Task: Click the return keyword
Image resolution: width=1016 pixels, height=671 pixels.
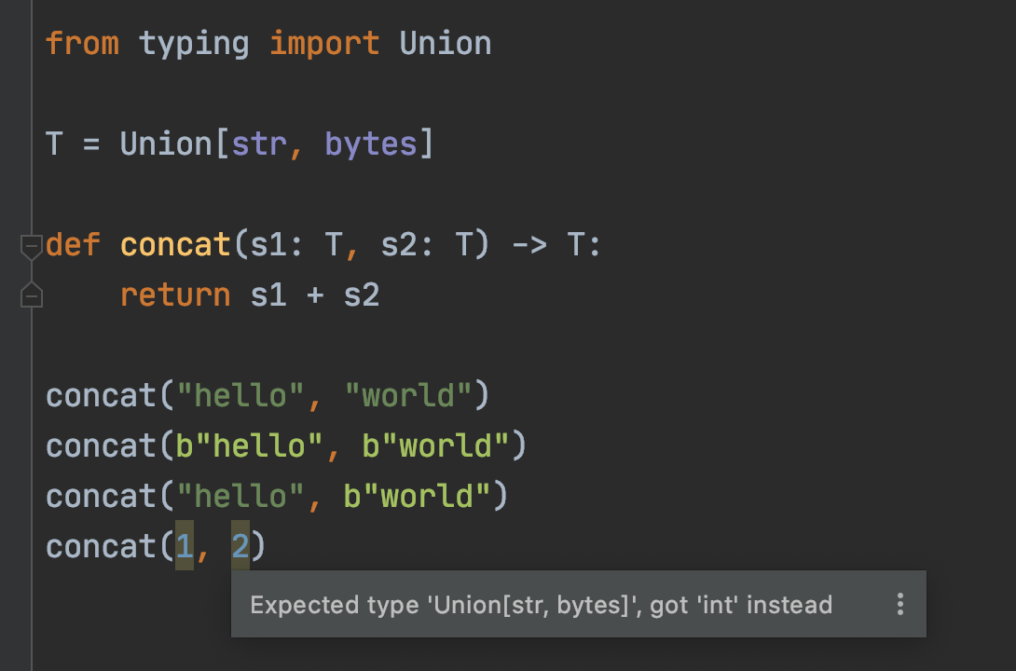Action: click(x=175, y=295)
